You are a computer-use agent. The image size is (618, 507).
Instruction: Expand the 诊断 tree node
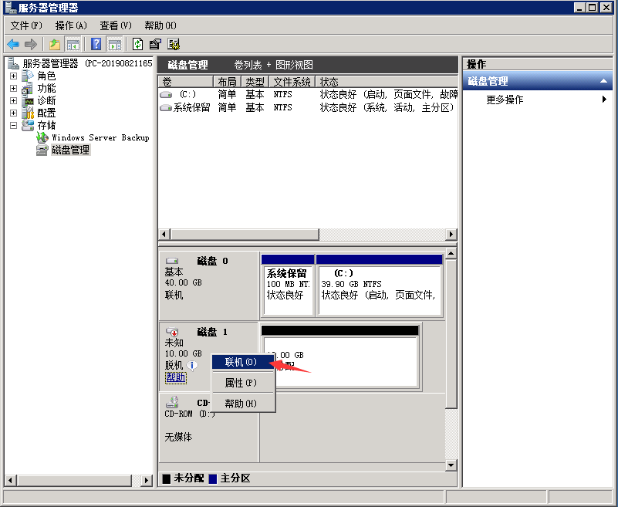[13, 100]
